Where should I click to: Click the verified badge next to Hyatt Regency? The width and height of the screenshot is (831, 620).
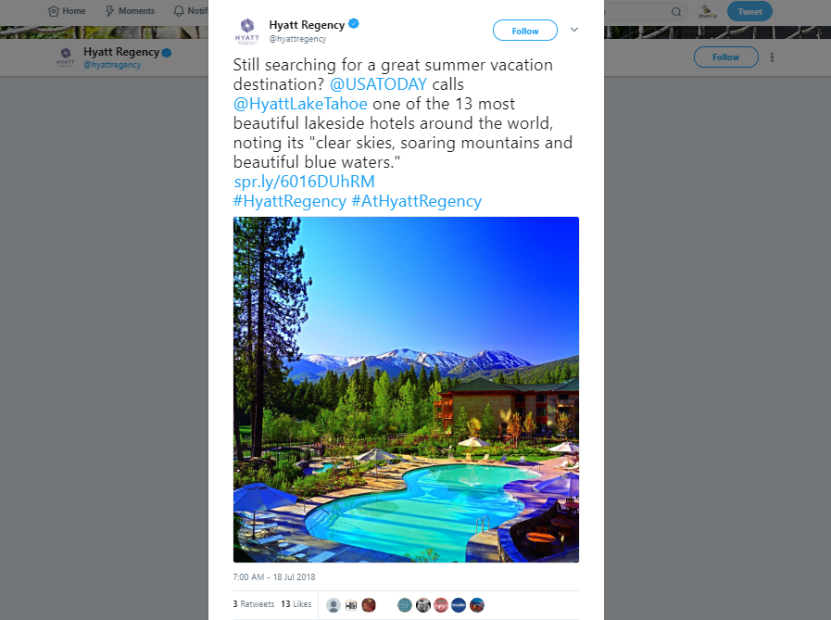[354, 24]
